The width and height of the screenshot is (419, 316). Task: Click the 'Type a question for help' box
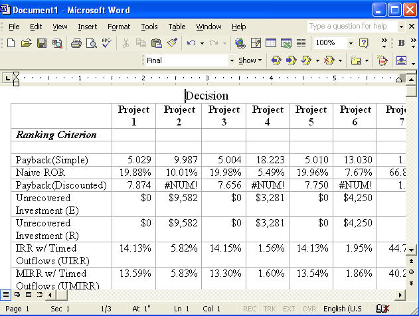coord(351,27)
